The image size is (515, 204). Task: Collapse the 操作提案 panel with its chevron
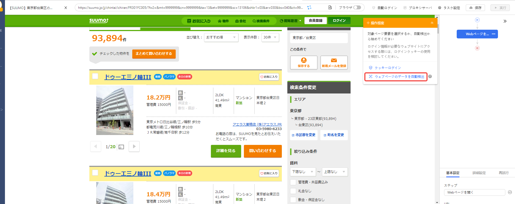pyautogui.click(x=432, y=23)
